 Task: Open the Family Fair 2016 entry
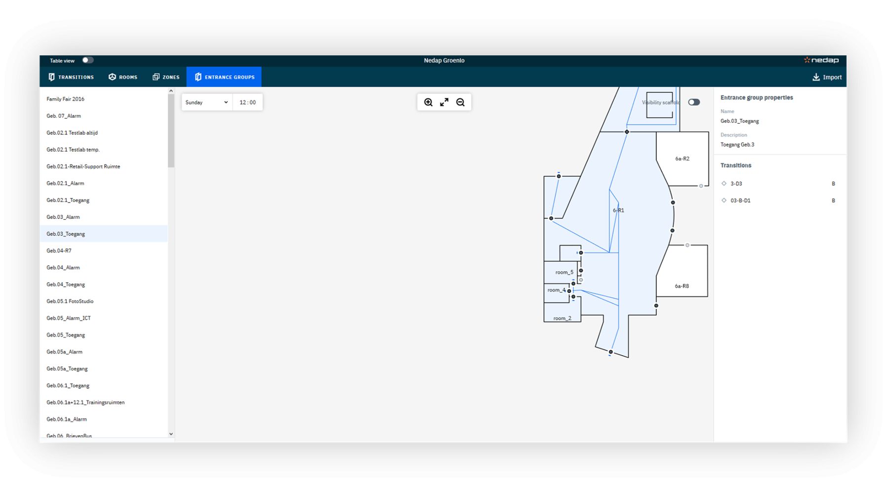pyautogui.click(x=65, y=99)
